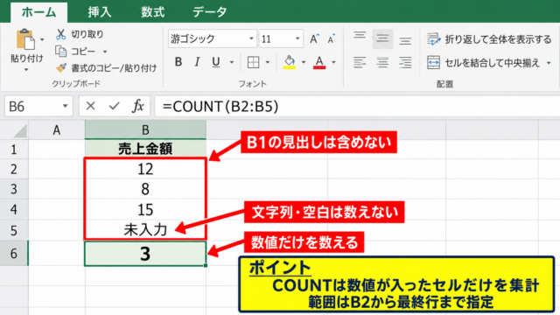Align text left
Screen dimensions: 560x315
click(x=360, y=62)
